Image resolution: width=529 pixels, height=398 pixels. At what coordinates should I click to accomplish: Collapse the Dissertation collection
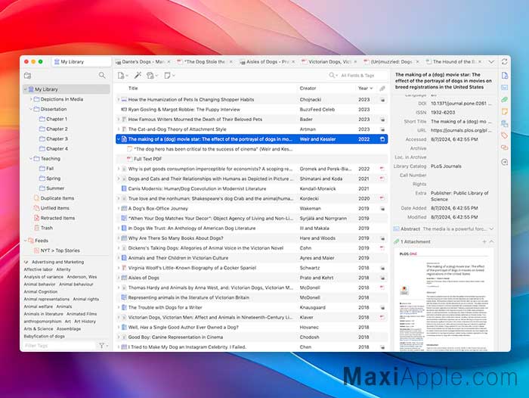[x=31, y=109]
